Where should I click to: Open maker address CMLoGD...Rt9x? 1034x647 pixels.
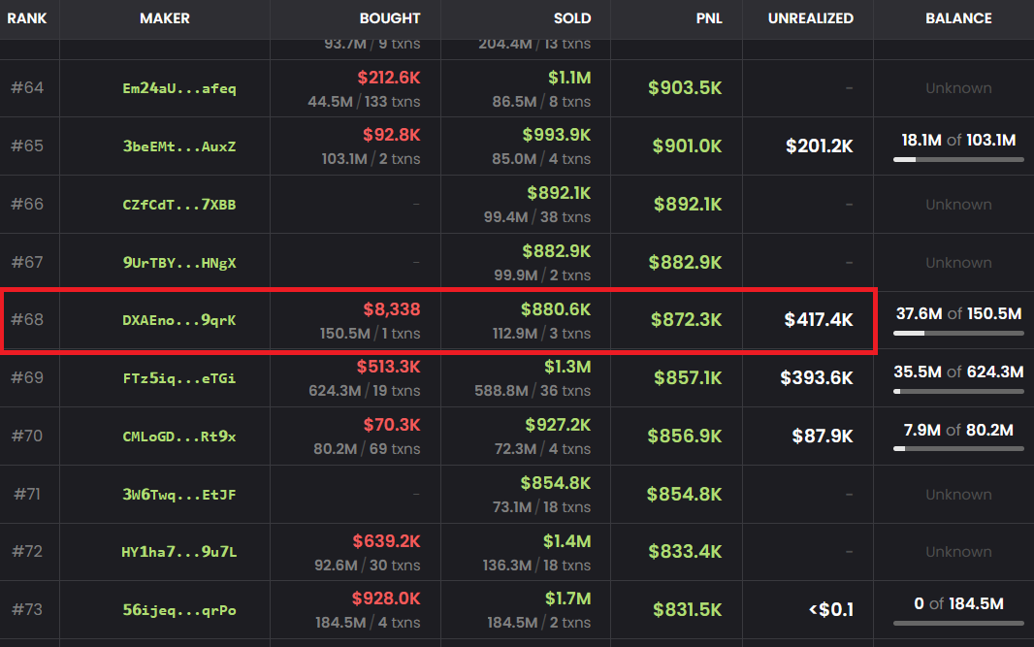pyautogui.click(x=179, y=437)
